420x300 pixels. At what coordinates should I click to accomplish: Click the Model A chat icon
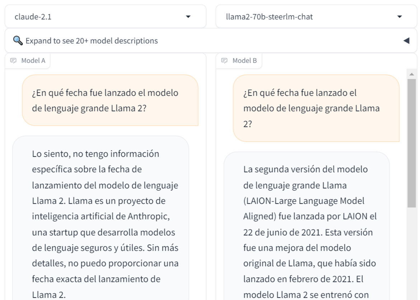click(x=13, y=61)
